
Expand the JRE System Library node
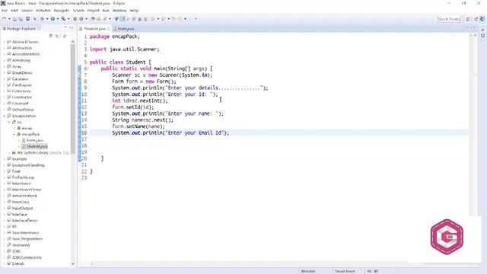[x=9, y=153]
